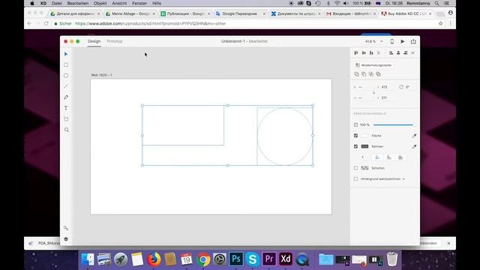
Task: Open the Ansicht menu
Action: tap(119, 3)
